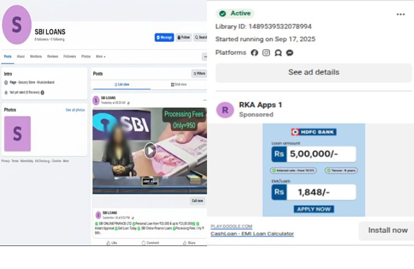This screenshot has width=414, height=269.
Task: Click the SBI LOANS profile picture
Action: (x=17, y=25)
